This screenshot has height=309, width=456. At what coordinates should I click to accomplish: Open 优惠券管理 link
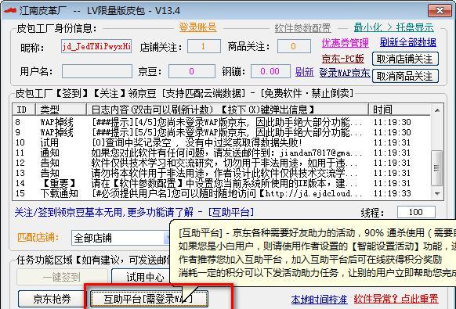(x=346, y=43)
